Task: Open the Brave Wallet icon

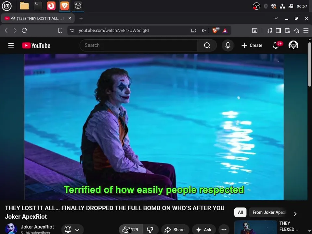Action: (288, 31)
